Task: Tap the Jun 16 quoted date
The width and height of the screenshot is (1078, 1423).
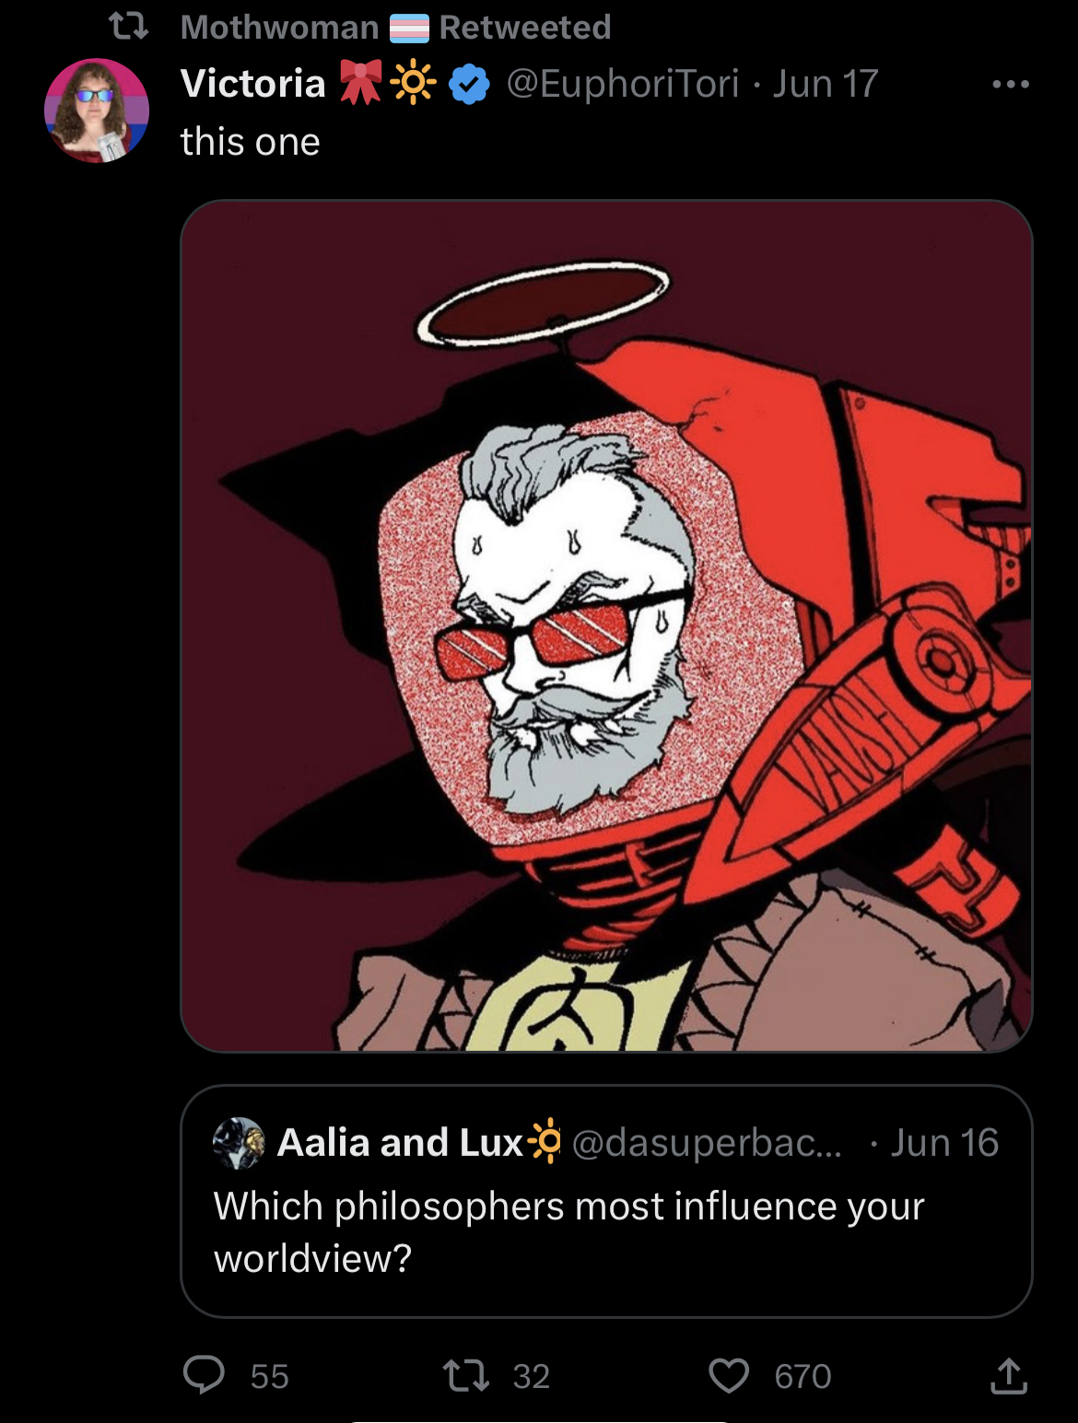Action: (x=944, y=1143)
